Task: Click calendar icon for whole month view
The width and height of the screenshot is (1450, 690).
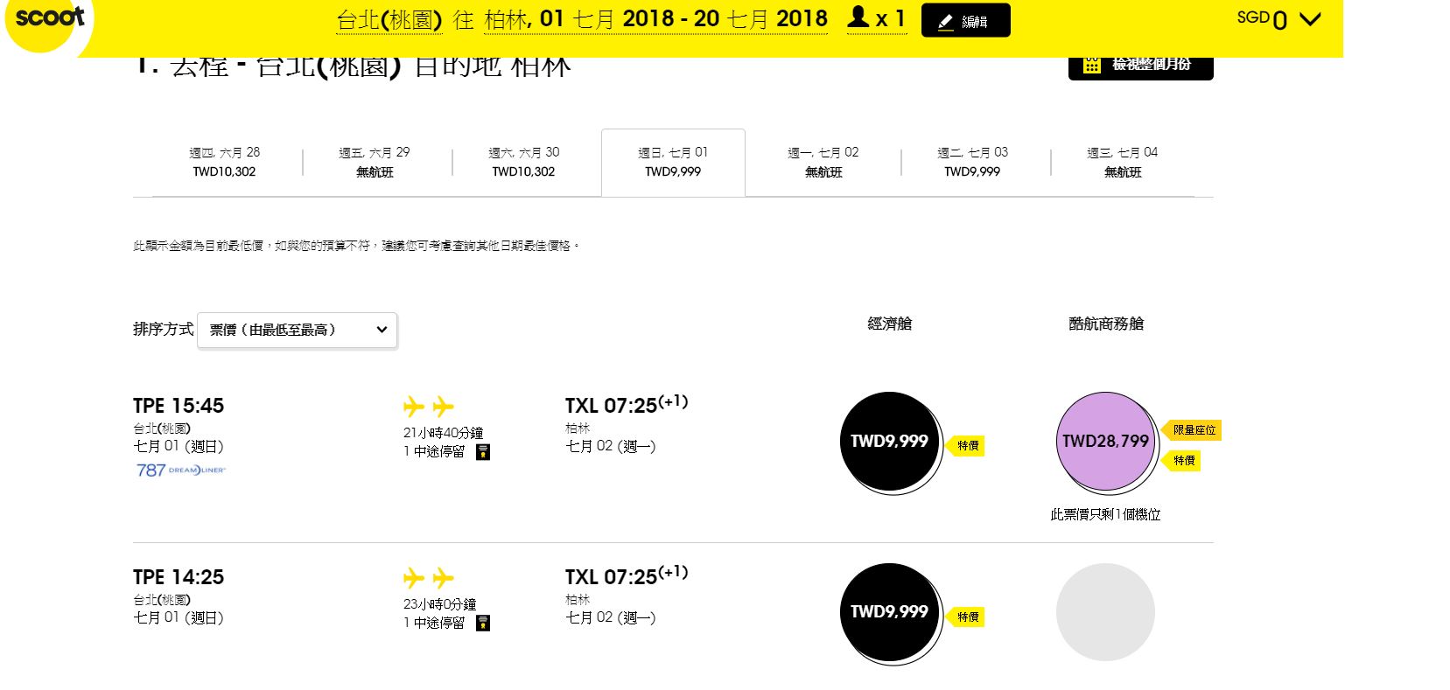Action: pyautogui.click(x=1091, y=65)
